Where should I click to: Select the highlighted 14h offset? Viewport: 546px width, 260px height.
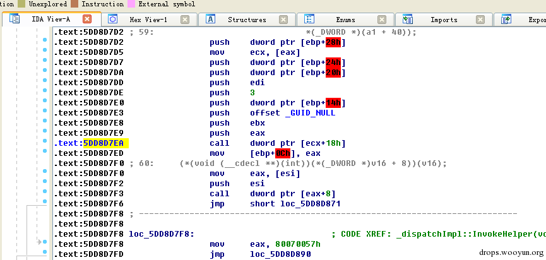click(333, 103)
